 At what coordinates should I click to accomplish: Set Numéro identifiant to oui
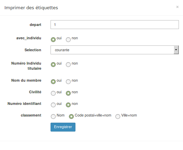pyautogui.click(x=53, y=105)
